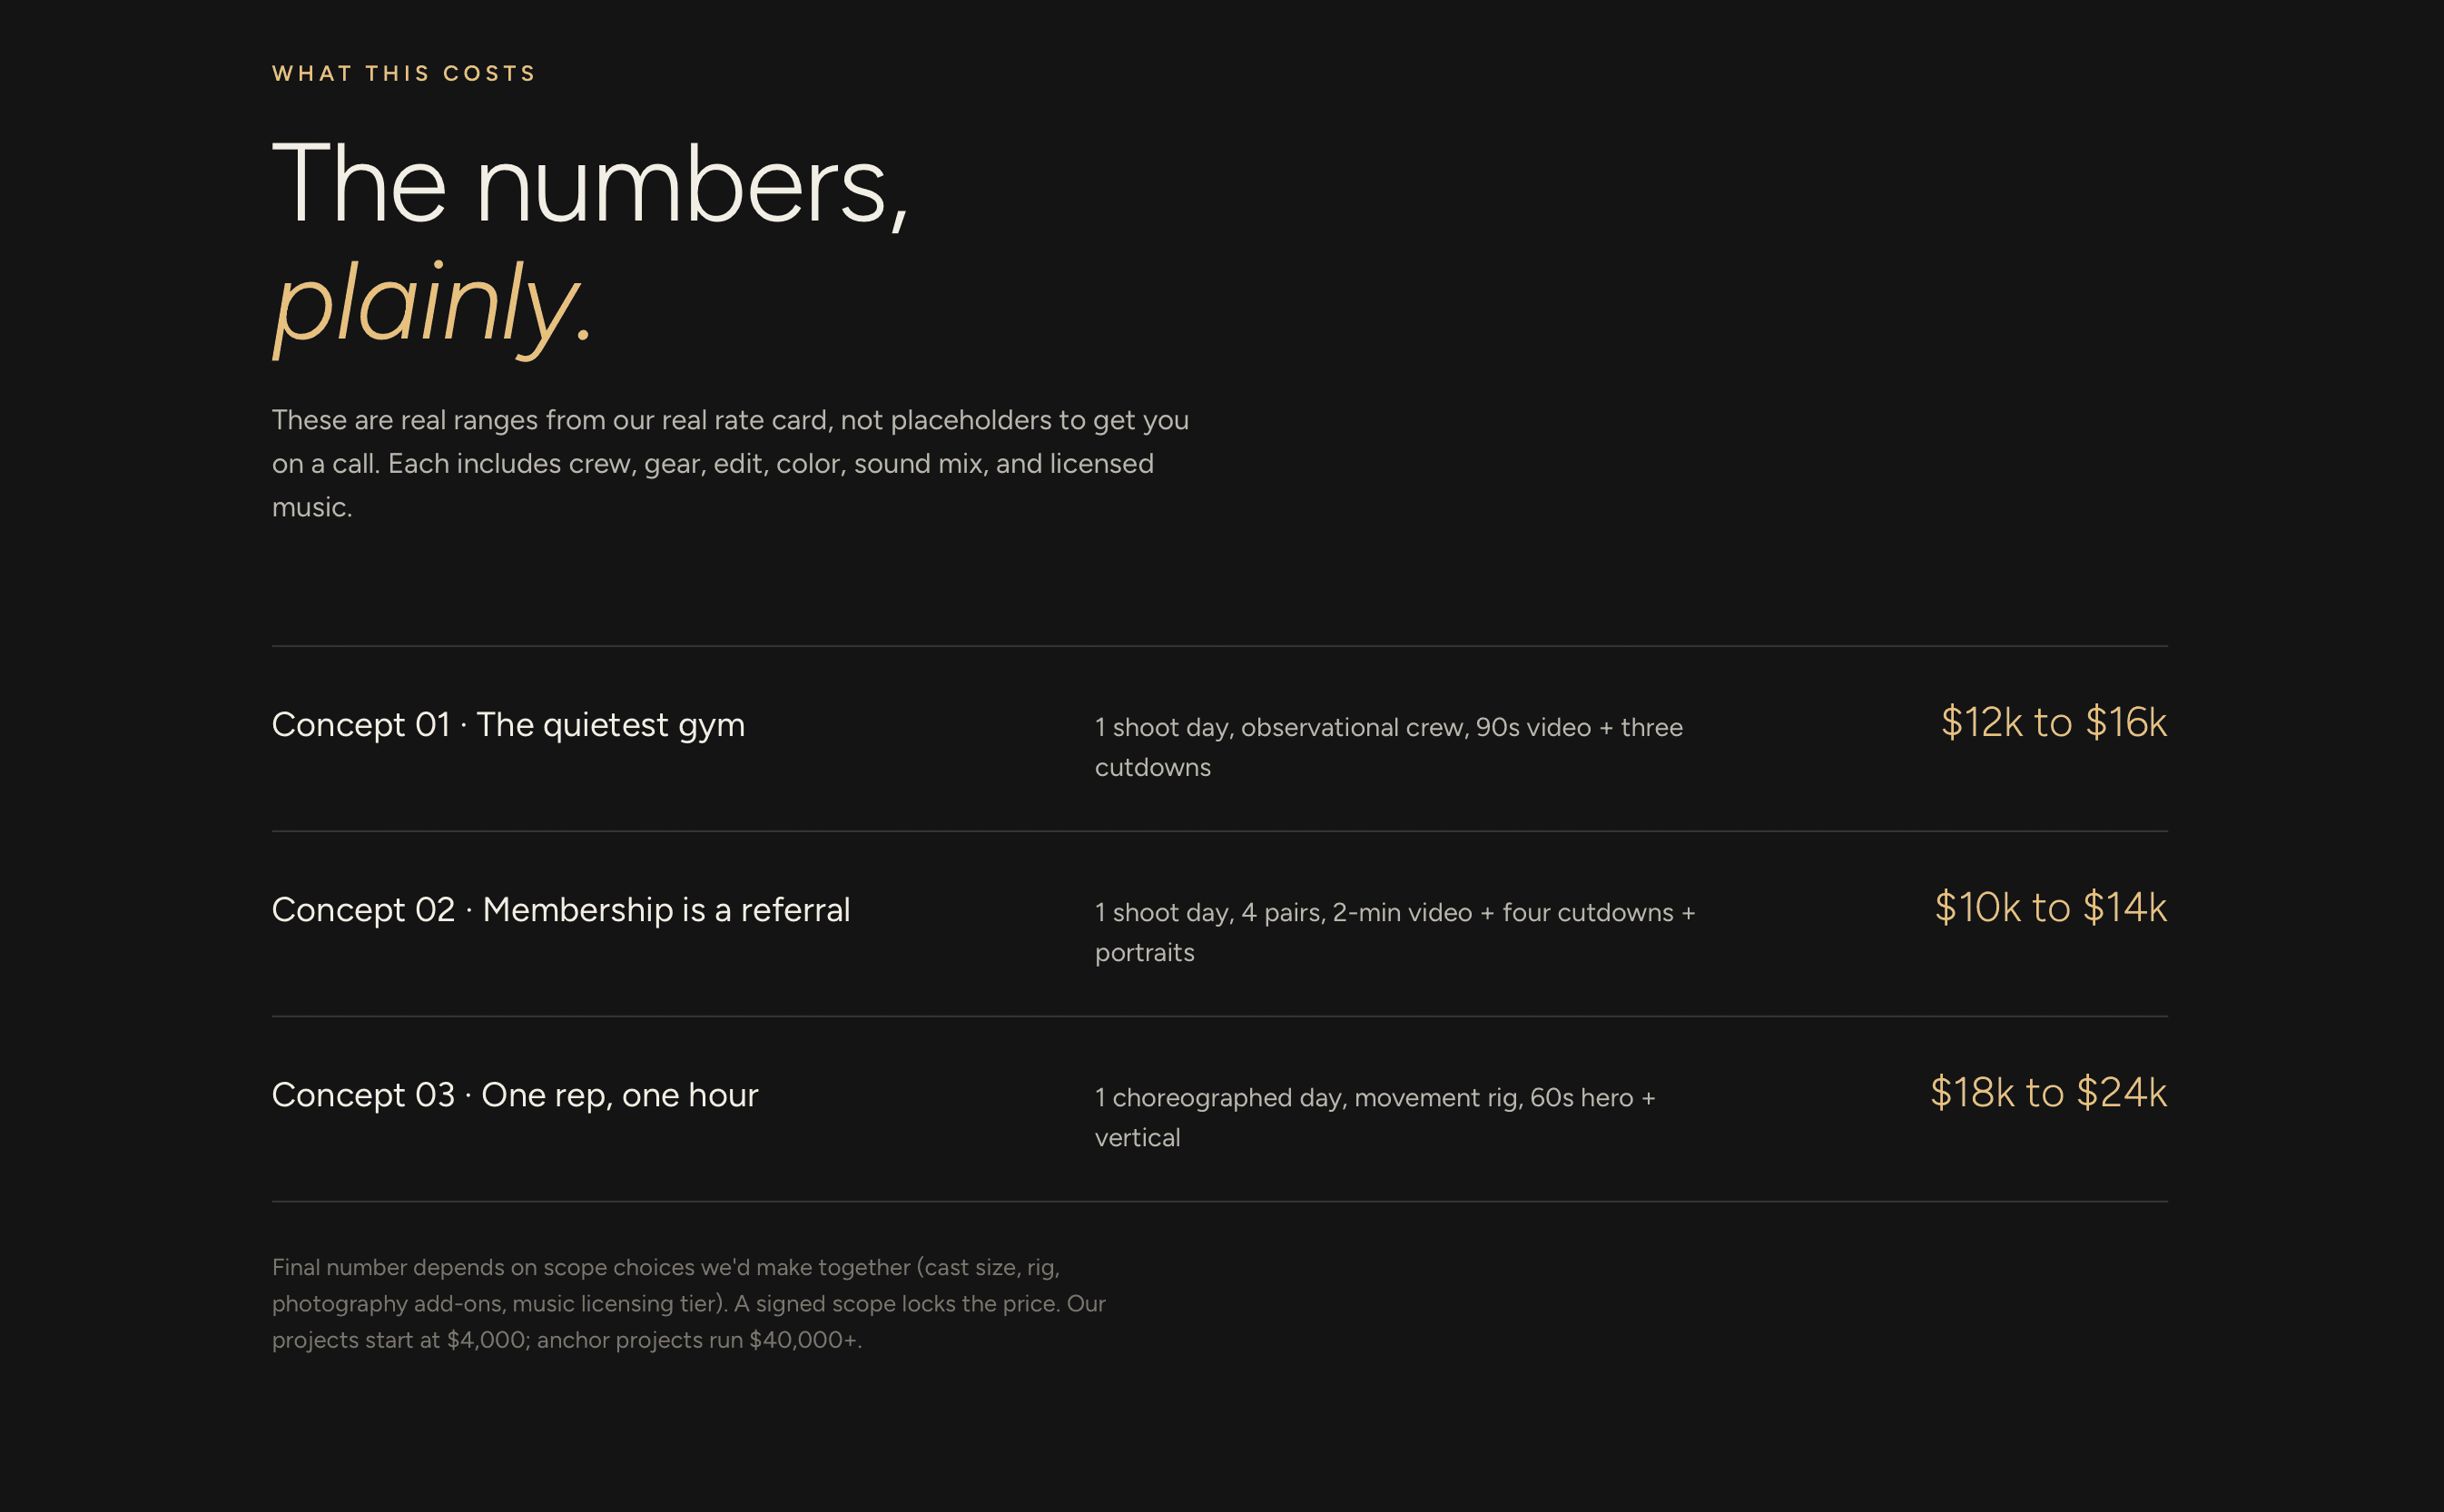The image size is (2444, 1512).
Task: Click the choreographed day movement rig description
Action: pyautogui.click(x=1375, y=1117)
